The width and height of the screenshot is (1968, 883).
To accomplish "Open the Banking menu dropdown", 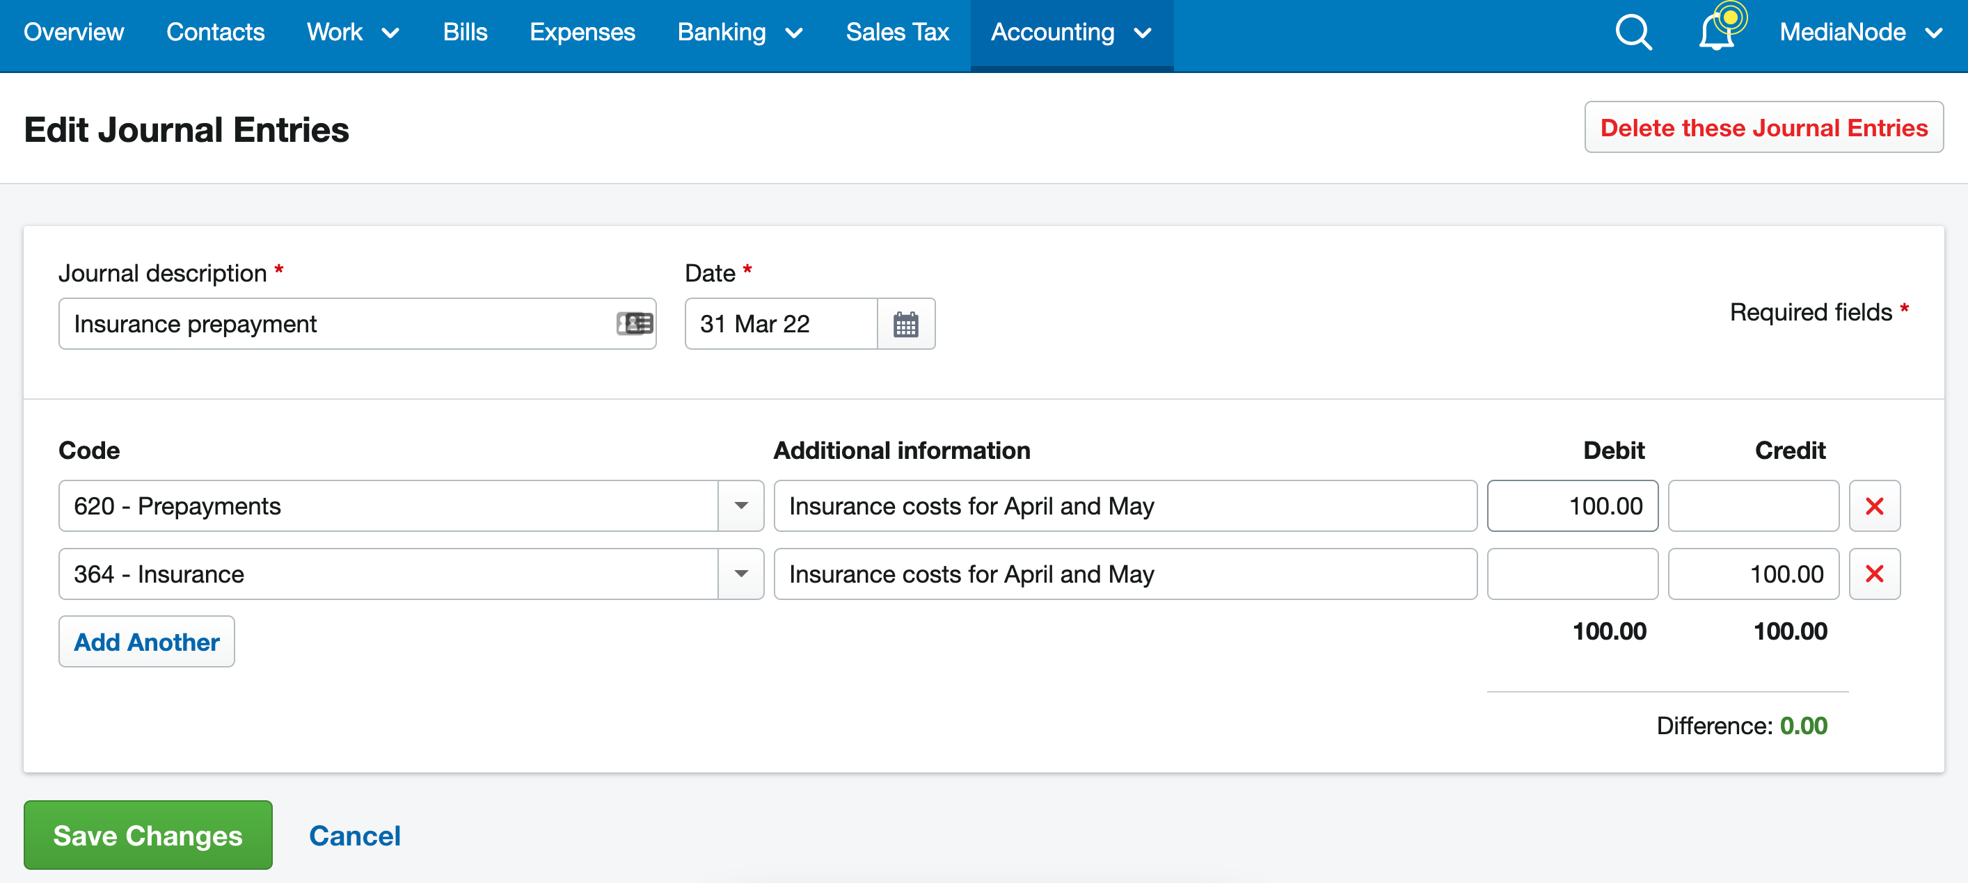I will pyautogui.click(x=740, y=32).
